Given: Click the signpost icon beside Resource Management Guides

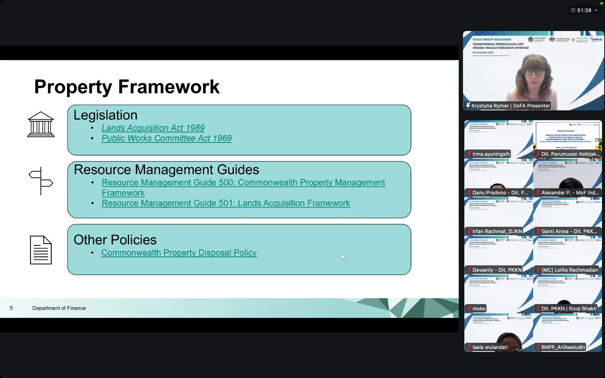Looking at the screenshot, I should (41, 181).
